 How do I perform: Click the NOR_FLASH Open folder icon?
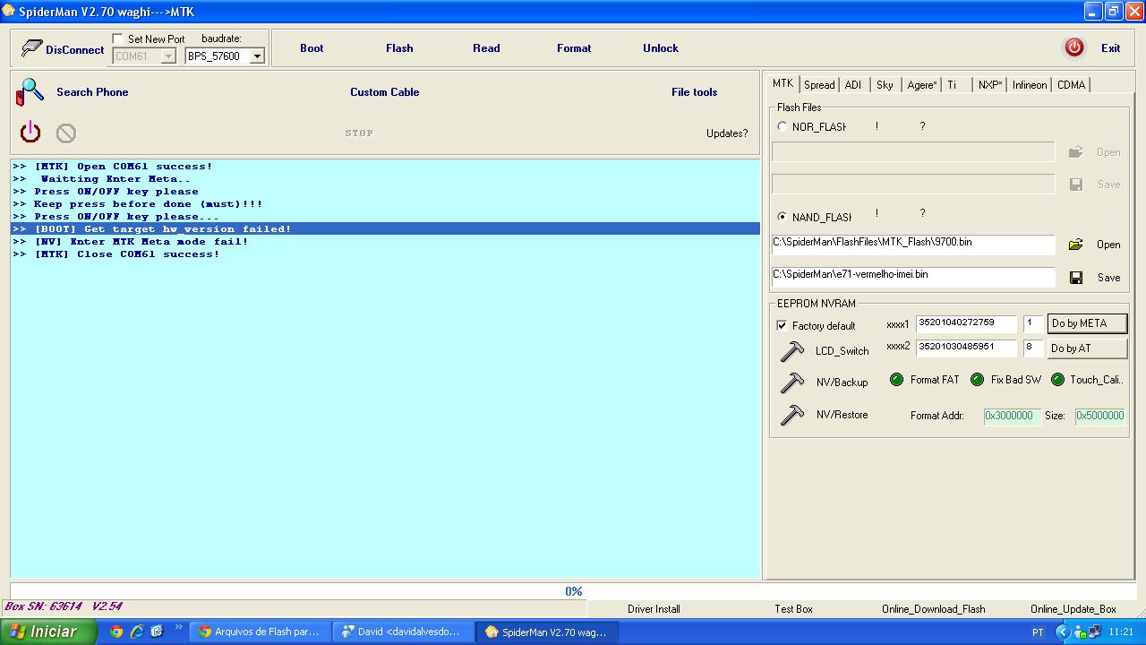click(x=1076, y=152)
